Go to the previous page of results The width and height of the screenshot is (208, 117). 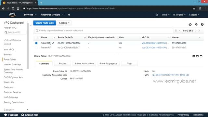180,31
